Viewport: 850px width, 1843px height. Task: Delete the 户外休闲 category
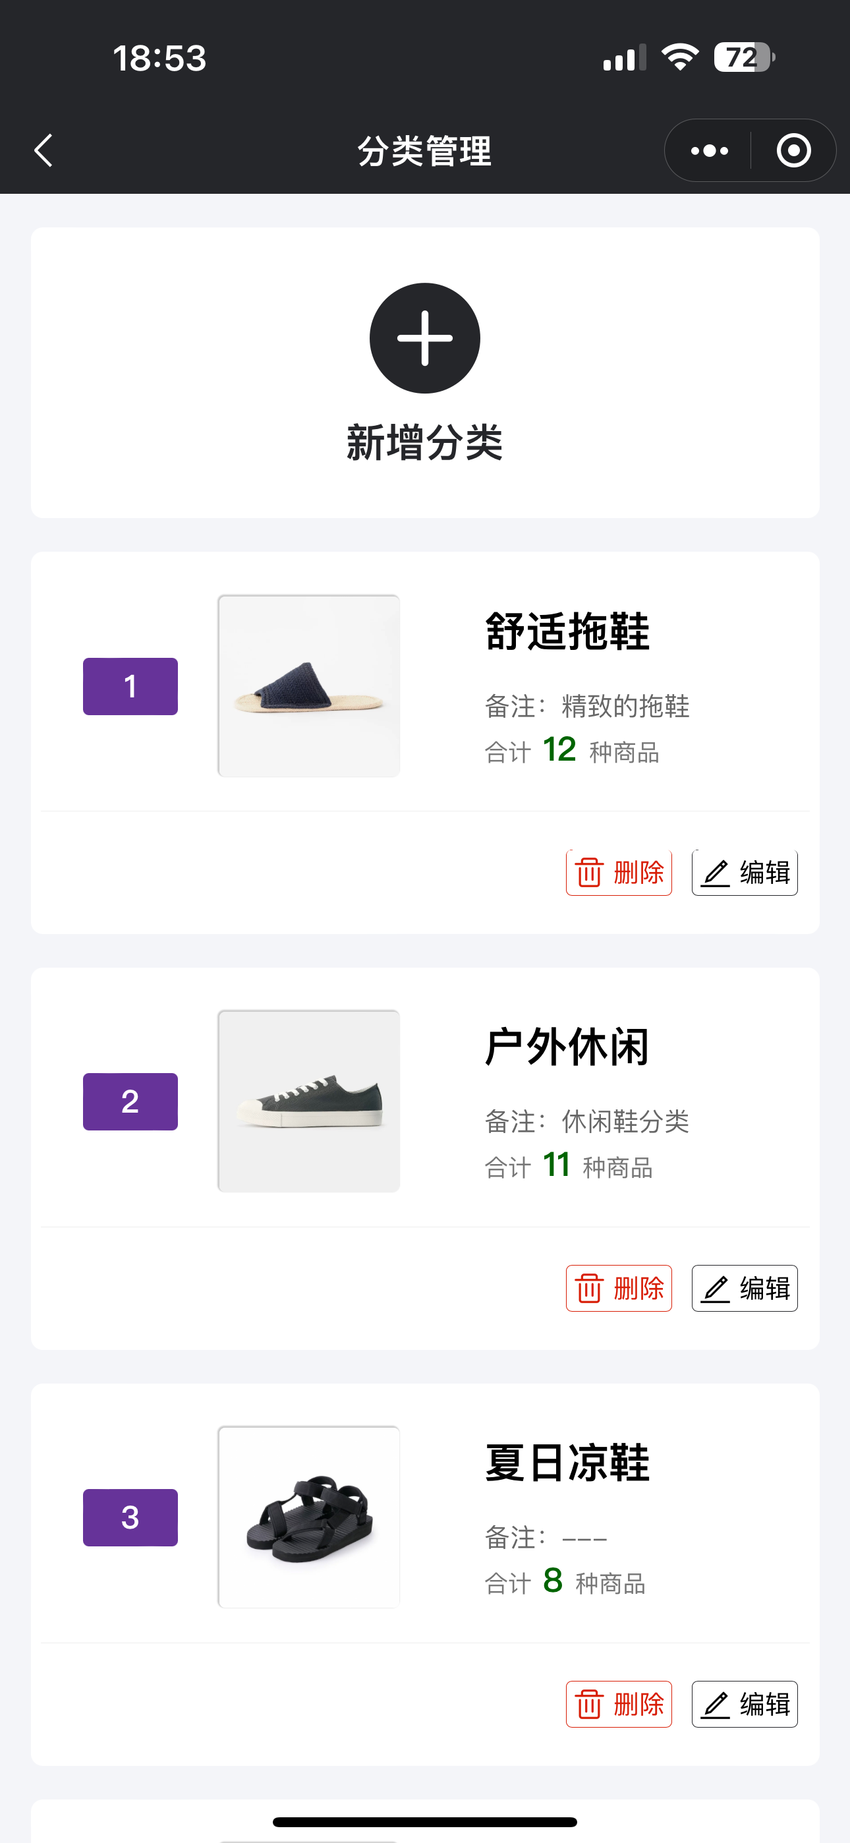coord(619,1289)
